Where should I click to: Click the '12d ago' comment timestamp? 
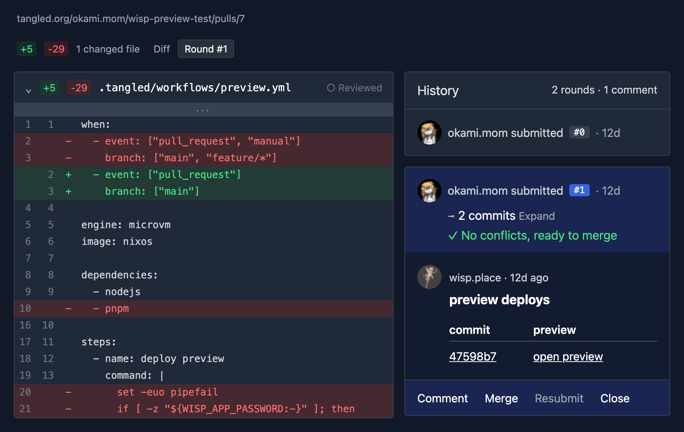529,278
